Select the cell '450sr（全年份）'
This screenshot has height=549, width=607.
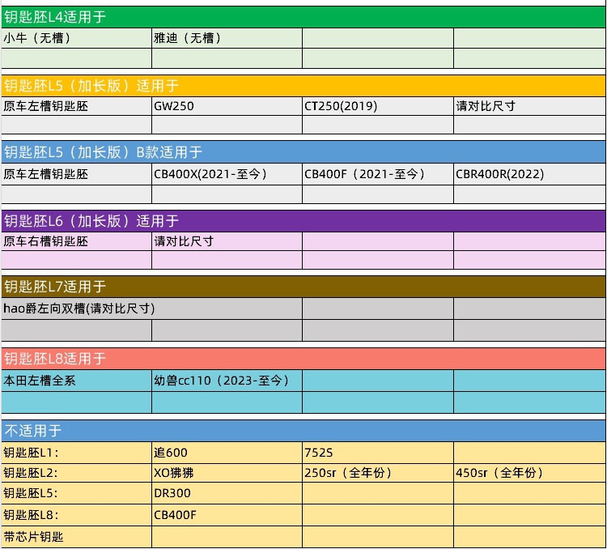[529, 473]
